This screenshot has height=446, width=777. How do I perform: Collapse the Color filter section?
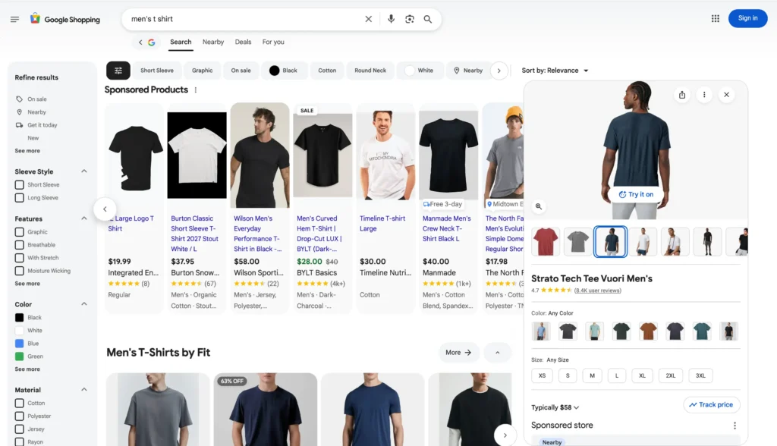pos(83,303)
